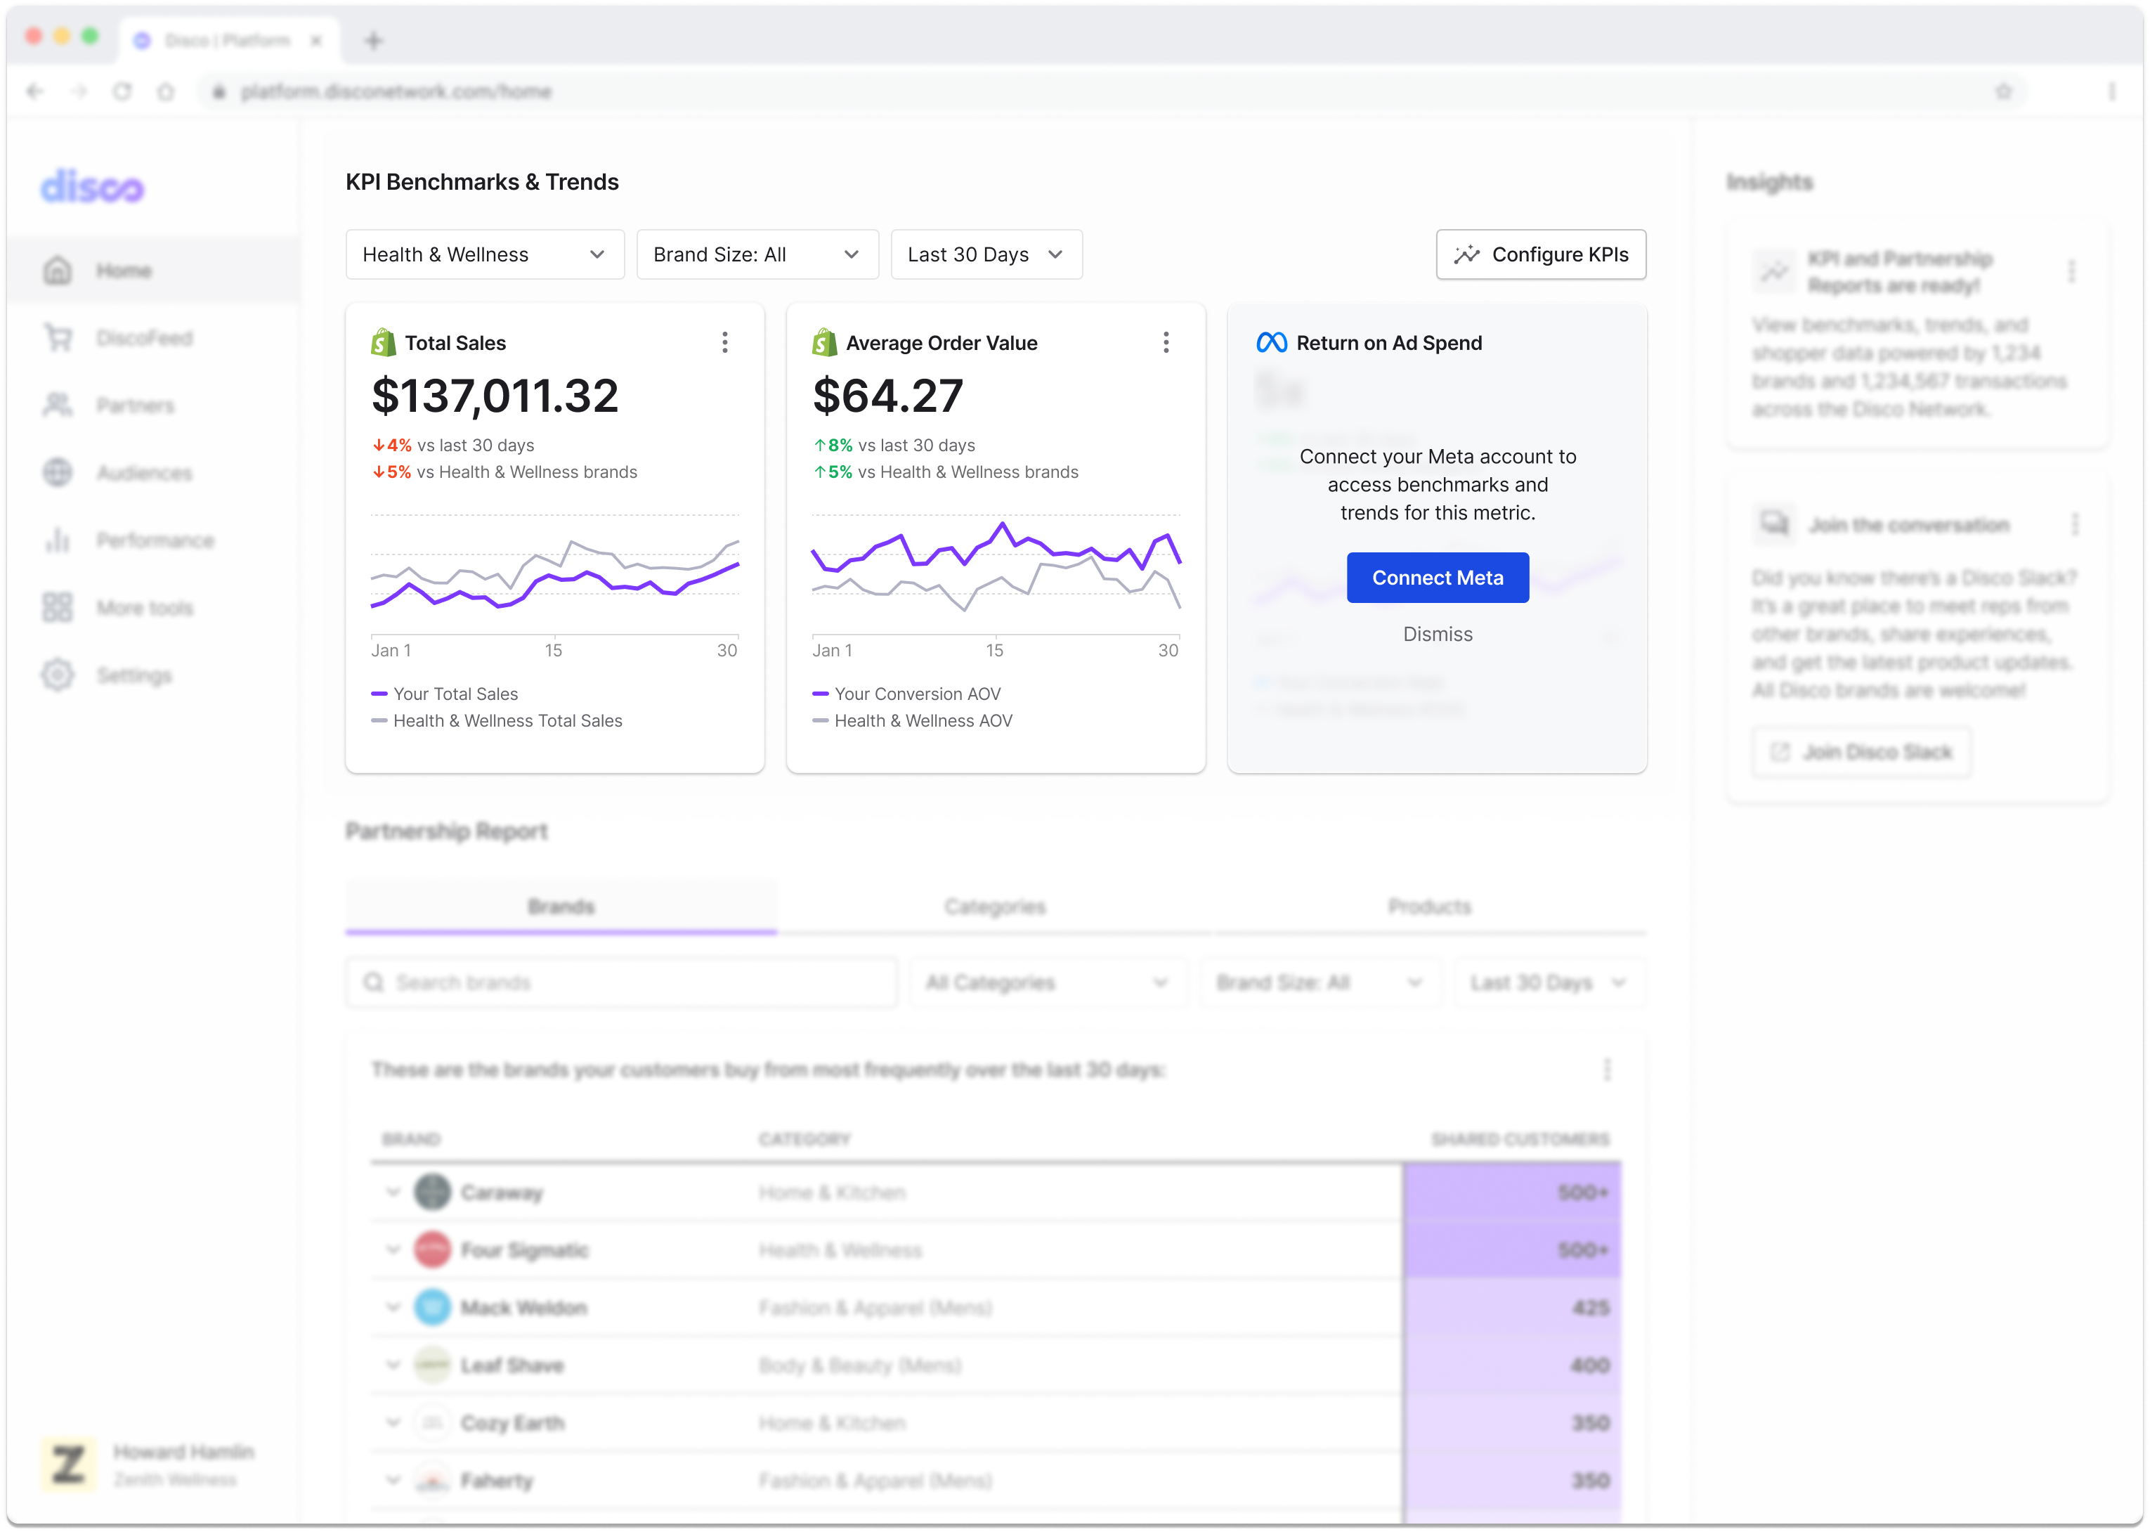Screen dimensions: 2150x1532
Task: Bookmark this page with the star
Action: coord(2003,91)
